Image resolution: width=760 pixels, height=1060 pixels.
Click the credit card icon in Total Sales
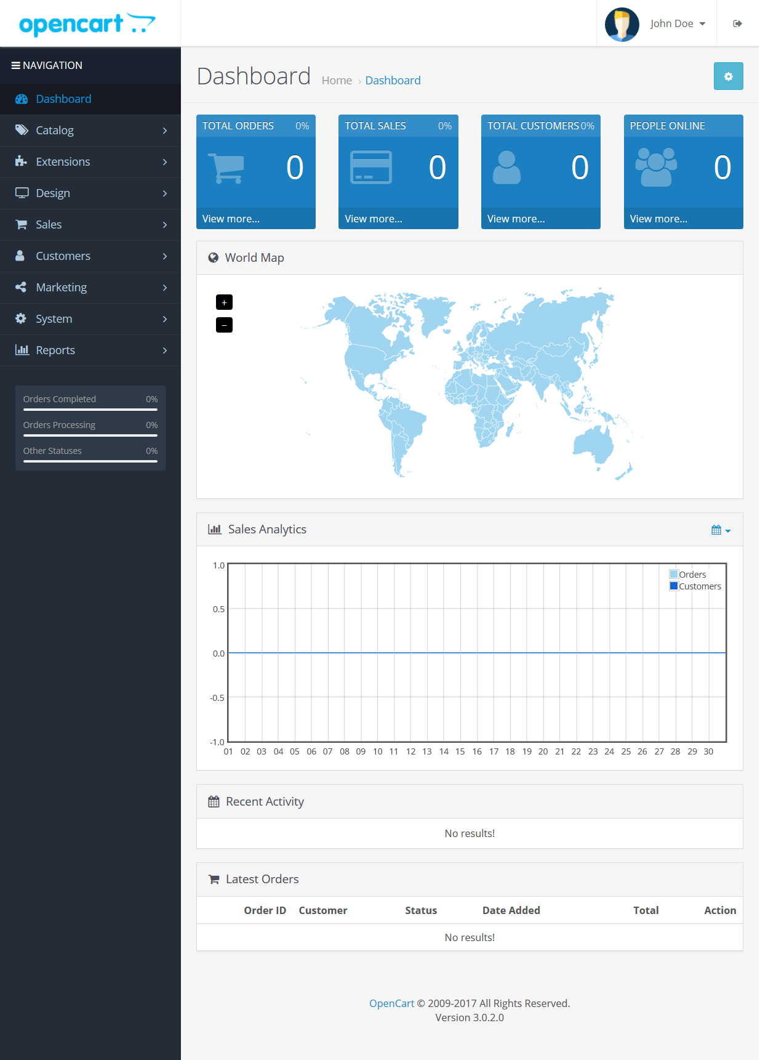370,168
